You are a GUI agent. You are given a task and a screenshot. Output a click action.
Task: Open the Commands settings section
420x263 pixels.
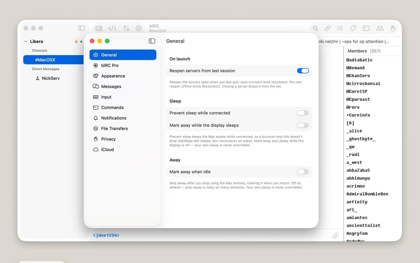pos(123,107)
